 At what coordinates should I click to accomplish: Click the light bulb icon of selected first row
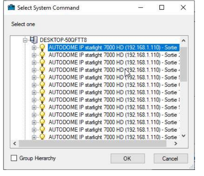click(42, 48)
